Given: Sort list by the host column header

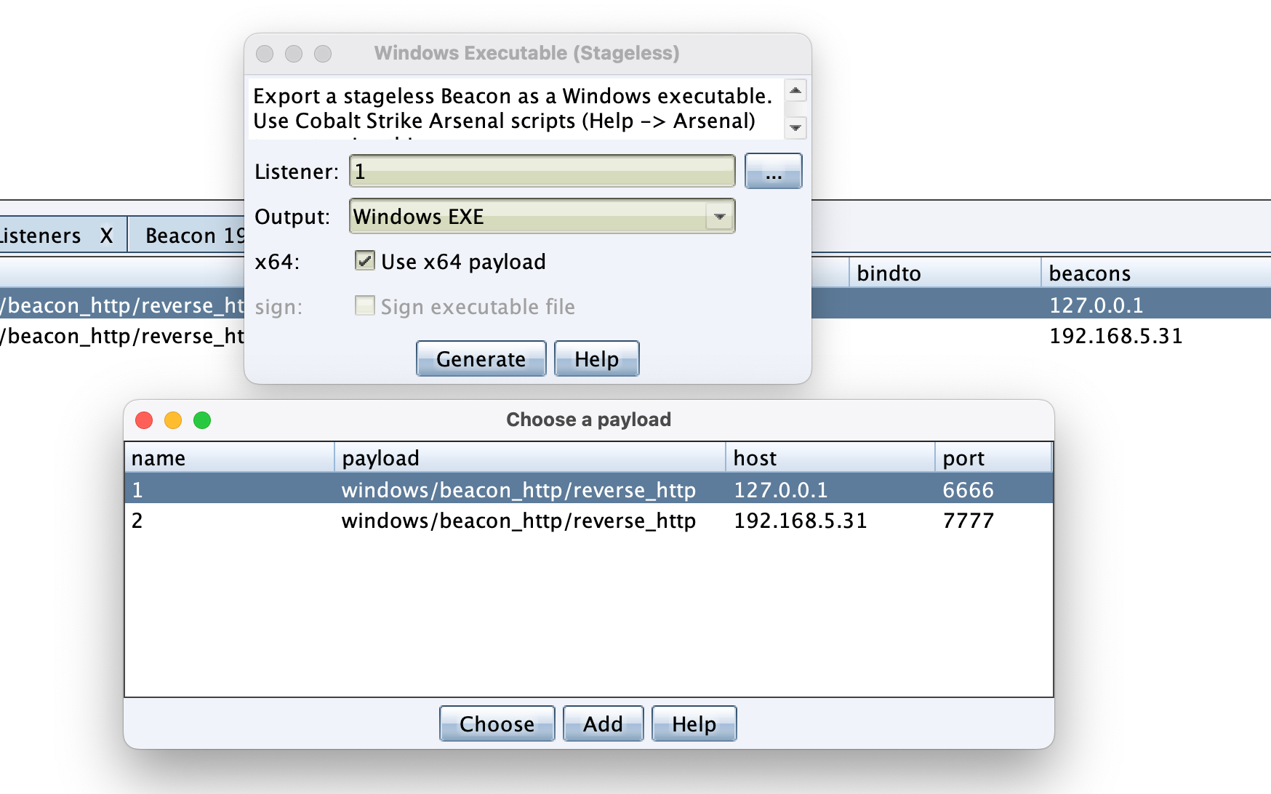Looking at the screenshot, I should (829, 458).
